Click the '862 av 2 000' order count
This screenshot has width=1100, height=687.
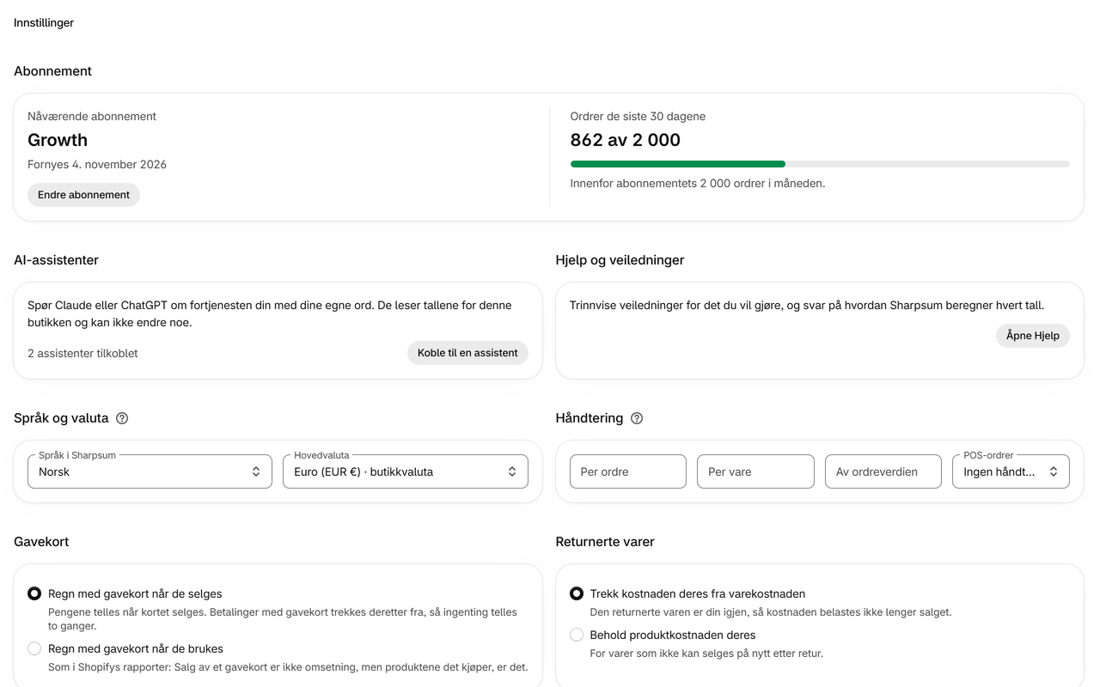point(626,140)
